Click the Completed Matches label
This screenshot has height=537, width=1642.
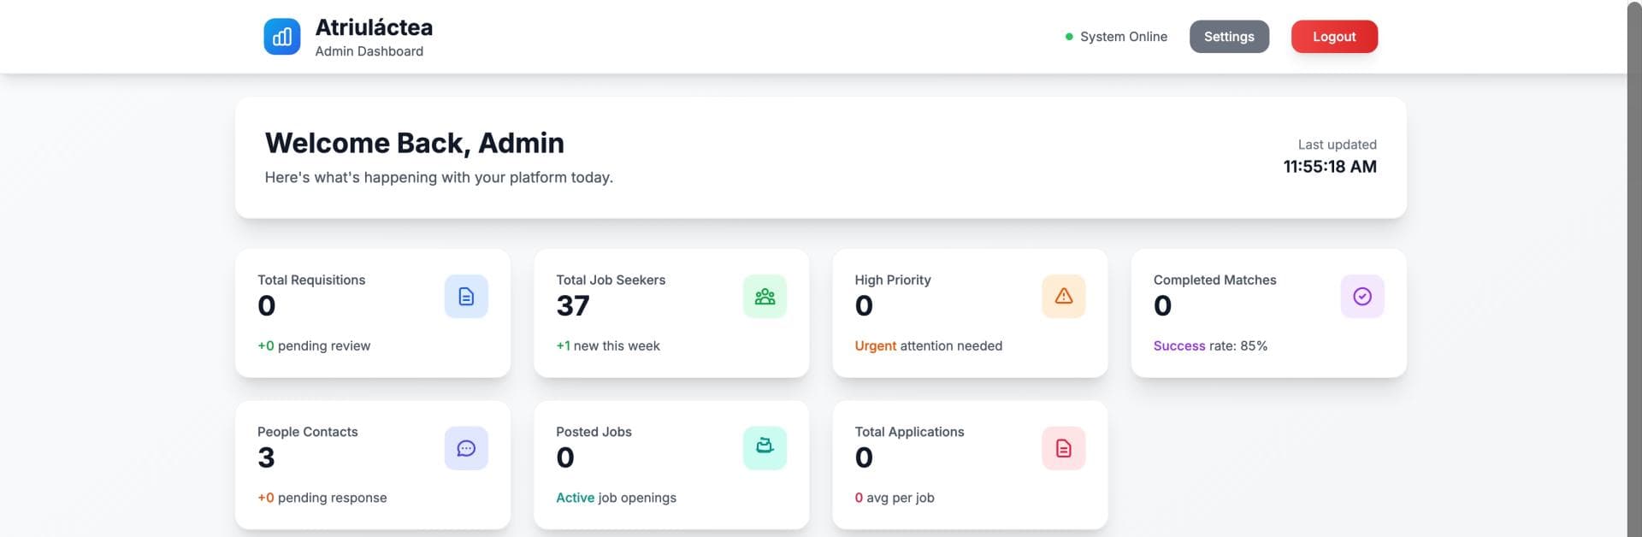click(1214, 280)
